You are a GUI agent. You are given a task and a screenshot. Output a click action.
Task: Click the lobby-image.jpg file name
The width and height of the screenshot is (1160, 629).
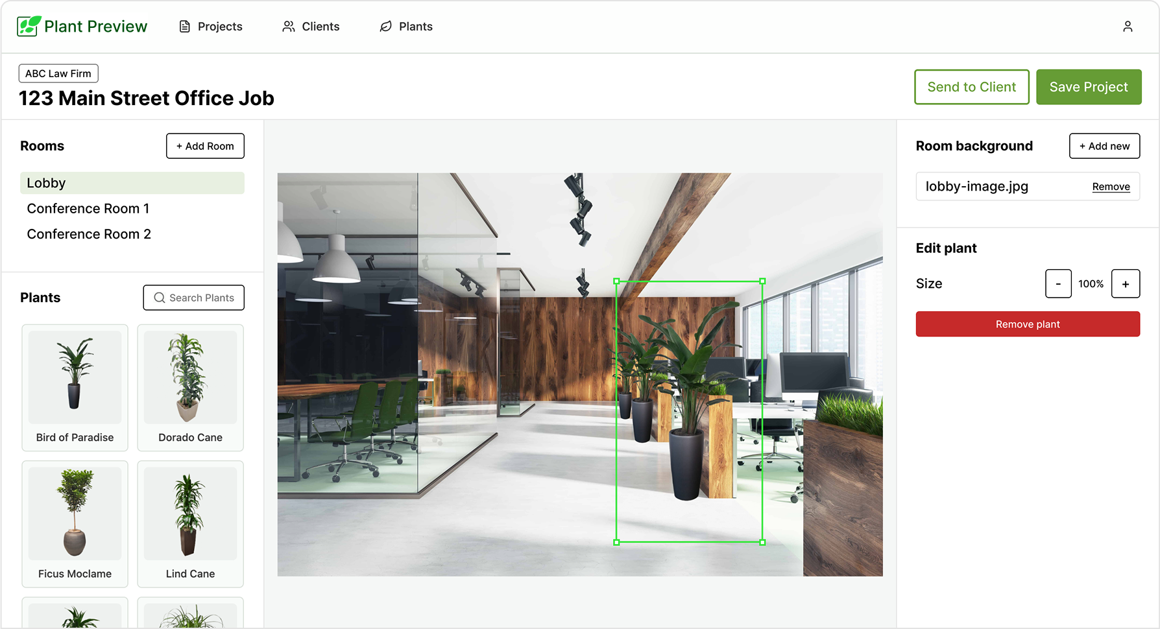pos(976,187)
